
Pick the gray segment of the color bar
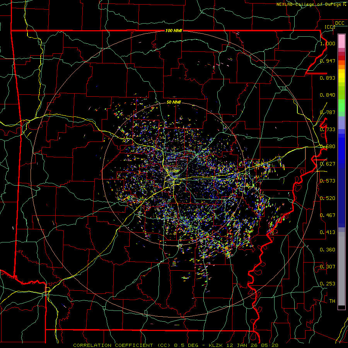(341, 269)
